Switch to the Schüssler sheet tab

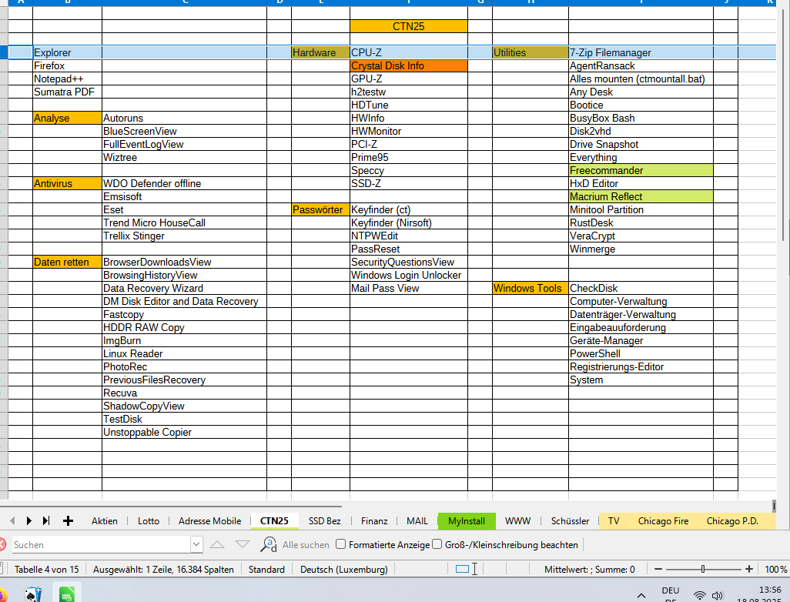(570, 521)
